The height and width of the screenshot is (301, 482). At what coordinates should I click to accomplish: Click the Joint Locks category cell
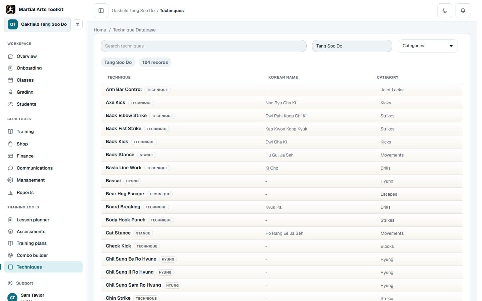pos(392,90)
